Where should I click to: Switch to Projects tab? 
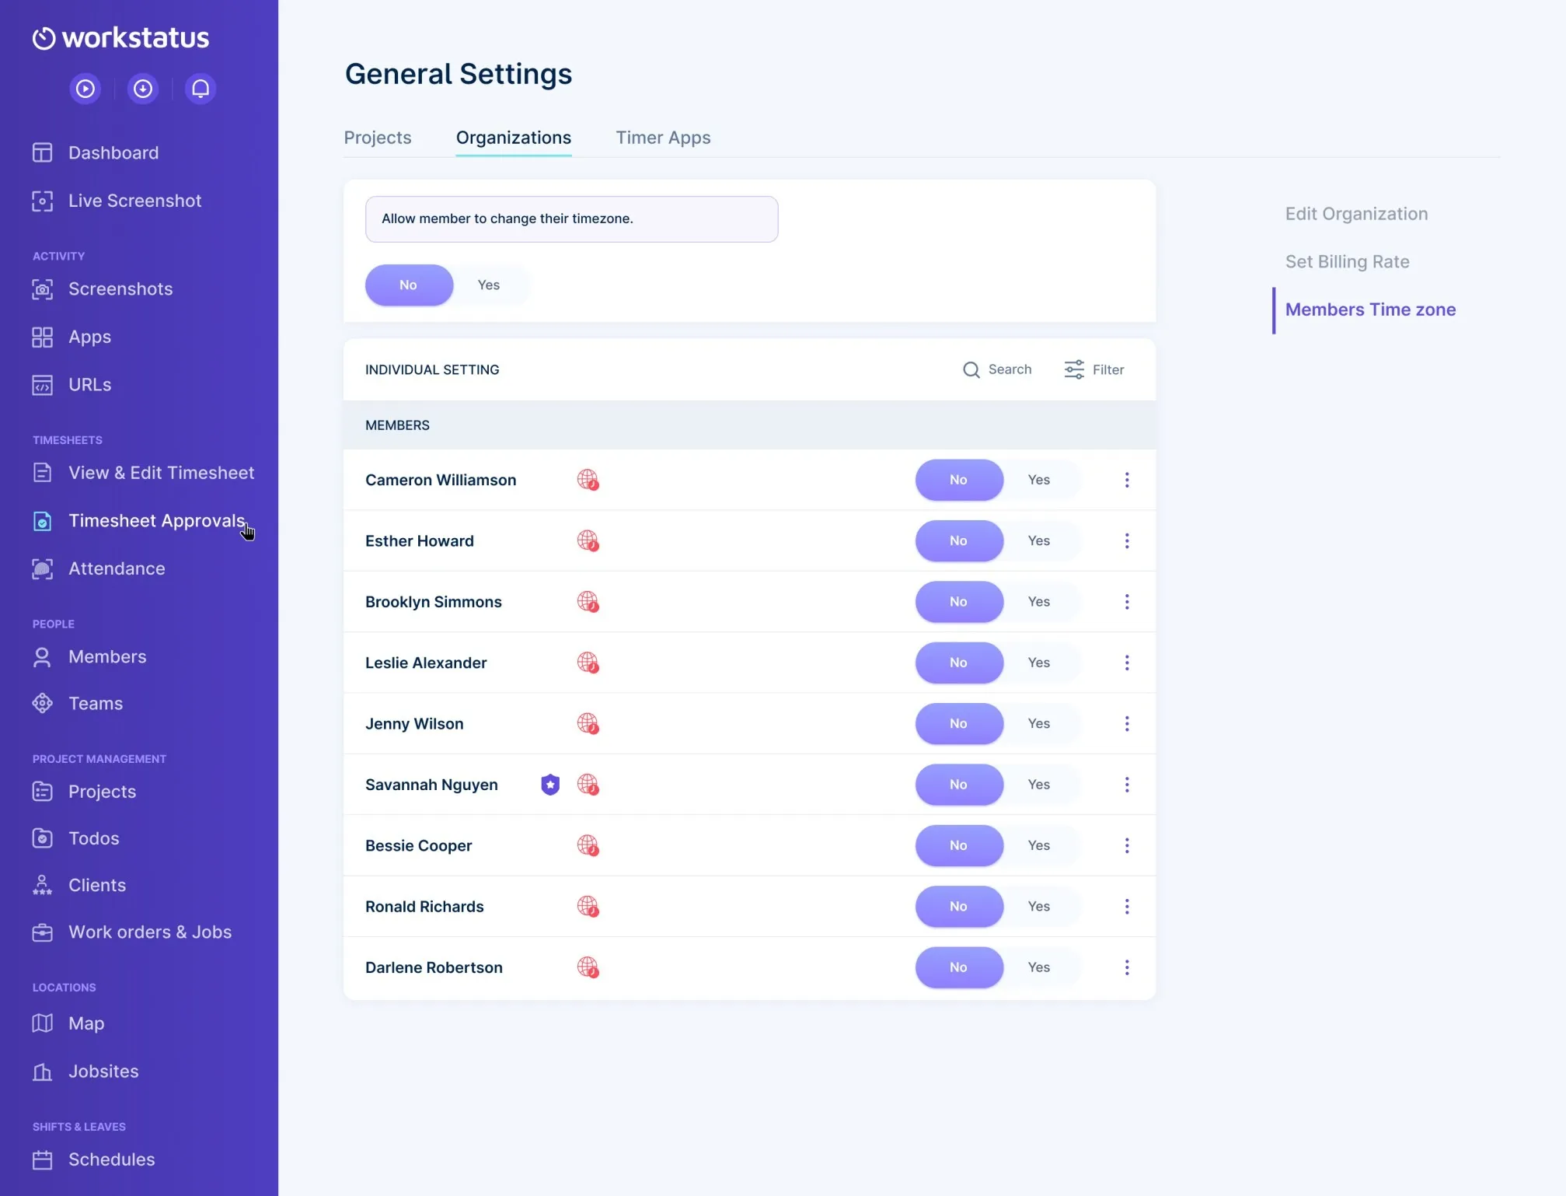click(x=377, y=138)
